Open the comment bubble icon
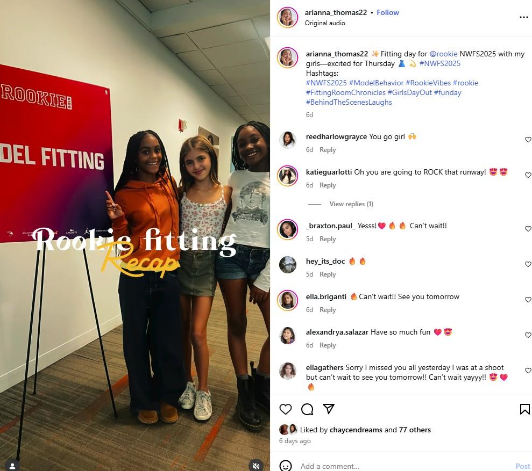This screenshot has height=471, width=532. 307,409
